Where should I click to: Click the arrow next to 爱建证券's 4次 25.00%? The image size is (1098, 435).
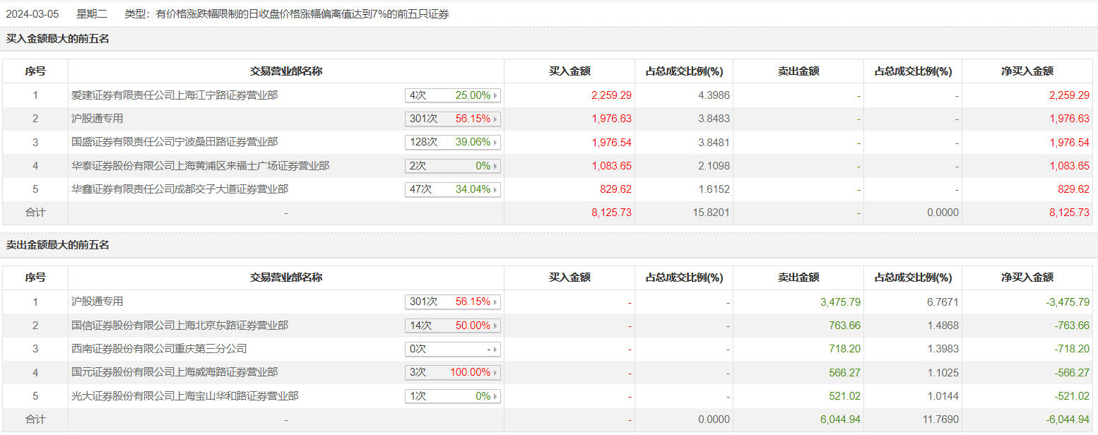pyautogui.click(x=496, y=95)
